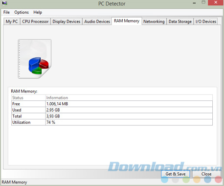Open the Help menu
This screenshot has width=224, height=186.
coord(38,12)
